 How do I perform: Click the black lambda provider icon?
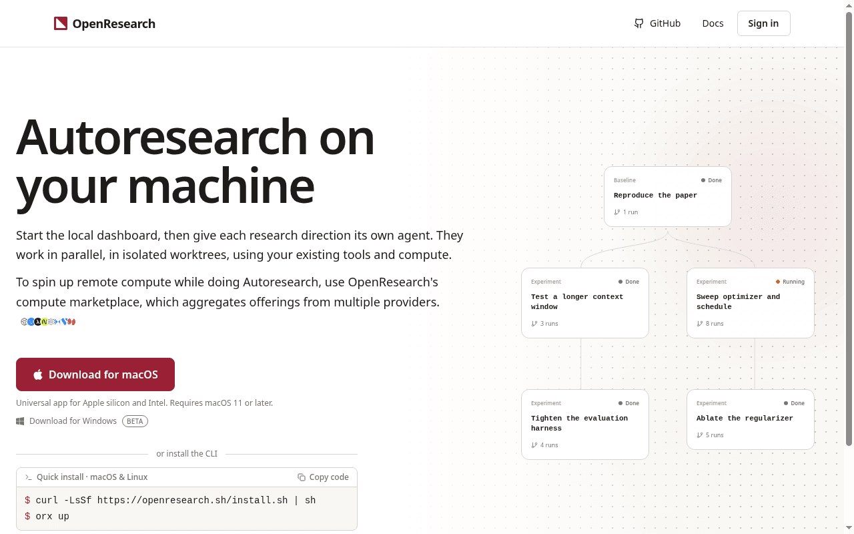37,322
